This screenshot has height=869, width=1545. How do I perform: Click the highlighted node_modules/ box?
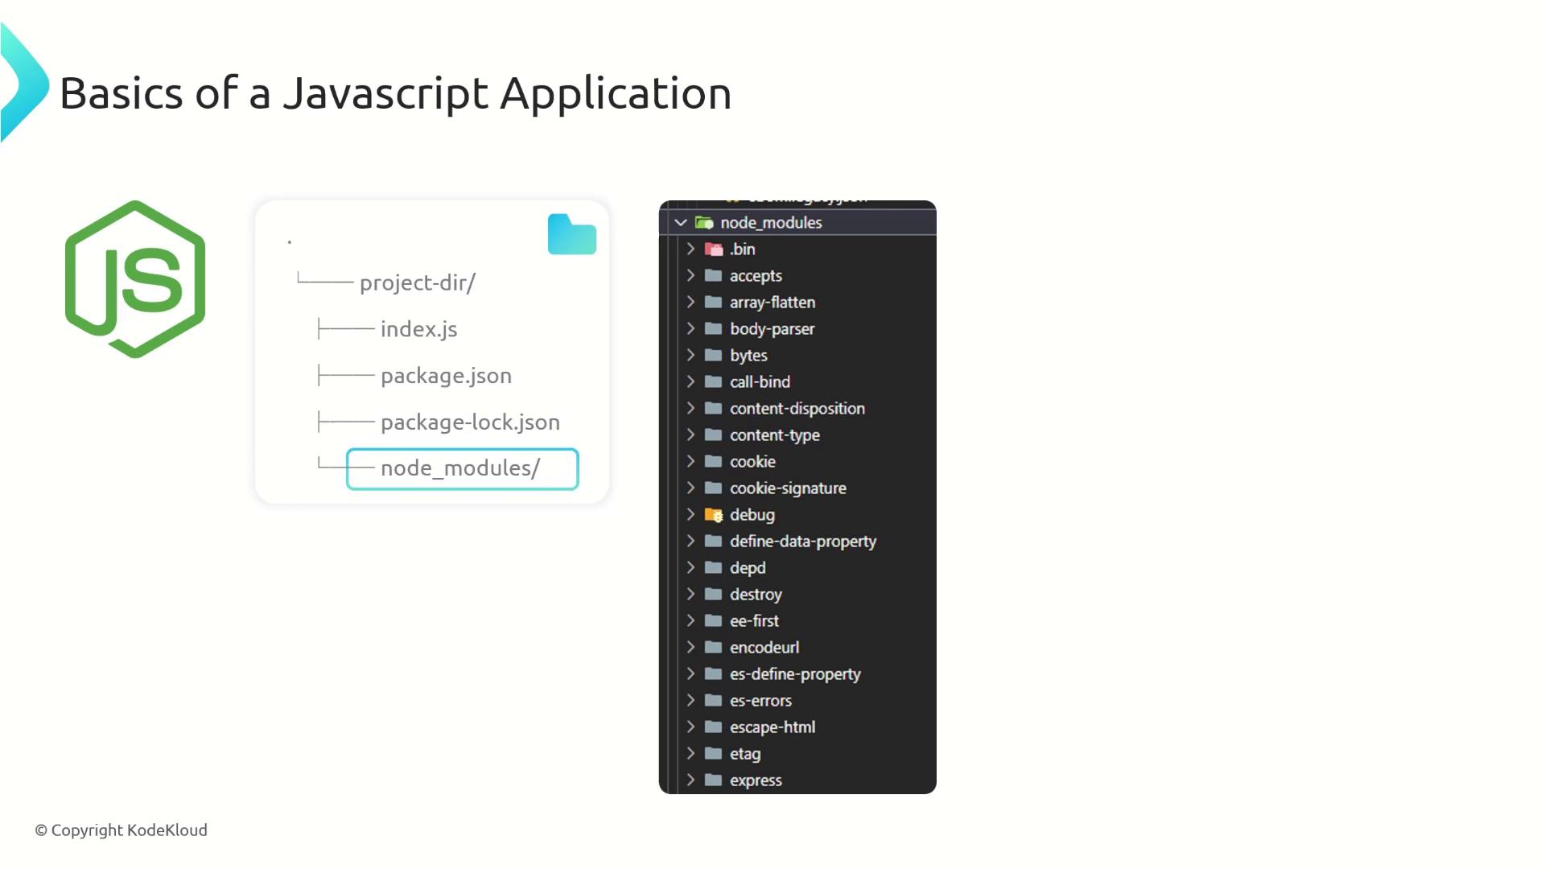tap(462, 469)
